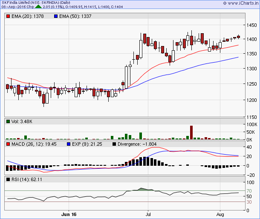Image resolution: width=260 pixels, height=219 pixels.
Task: Click the black RSI (14) legend swatch
Action: pos(8,179)
